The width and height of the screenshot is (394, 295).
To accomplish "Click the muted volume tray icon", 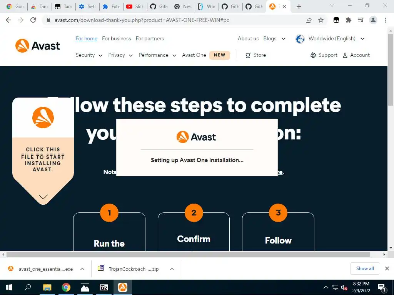I will click(344, 287).
